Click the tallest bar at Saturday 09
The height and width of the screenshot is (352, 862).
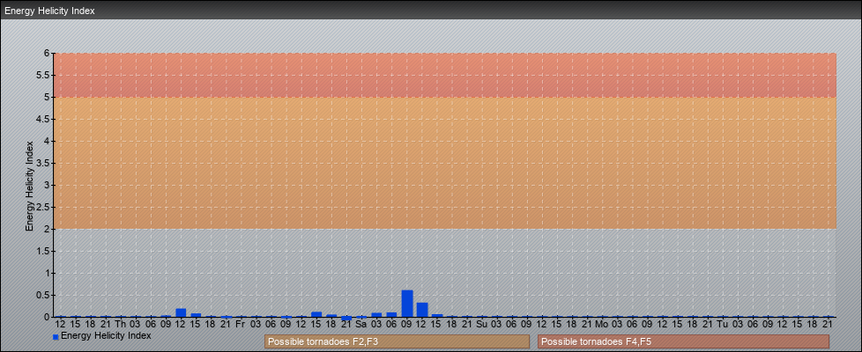coord(407,304)
